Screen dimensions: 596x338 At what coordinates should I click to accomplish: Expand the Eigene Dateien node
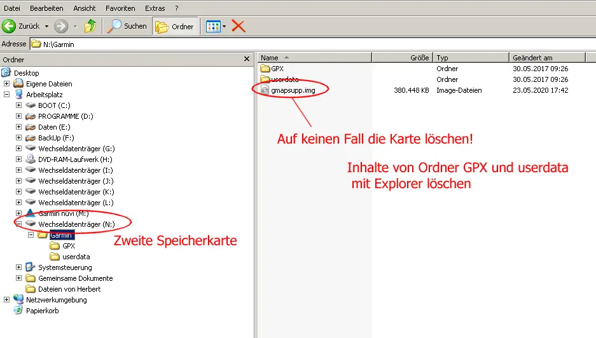pyautogui.click(x=7, y=84)
